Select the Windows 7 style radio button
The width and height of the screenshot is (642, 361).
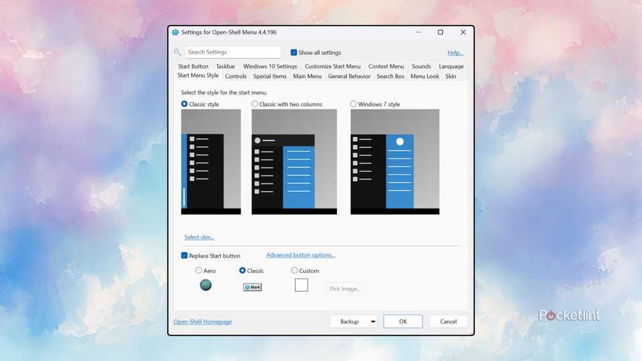click(x=354, y=104)
